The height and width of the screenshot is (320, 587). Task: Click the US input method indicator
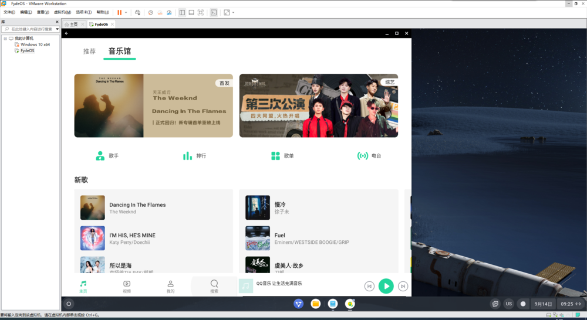509,304
